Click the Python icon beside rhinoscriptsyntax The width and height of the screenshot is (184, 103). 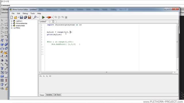pyautogui.click(x=14, y=23)
